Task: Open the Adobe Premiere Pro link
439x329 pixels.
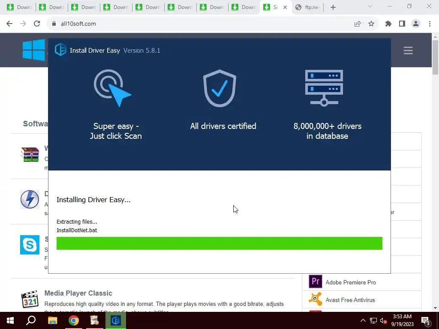Action: coord(351,282)
